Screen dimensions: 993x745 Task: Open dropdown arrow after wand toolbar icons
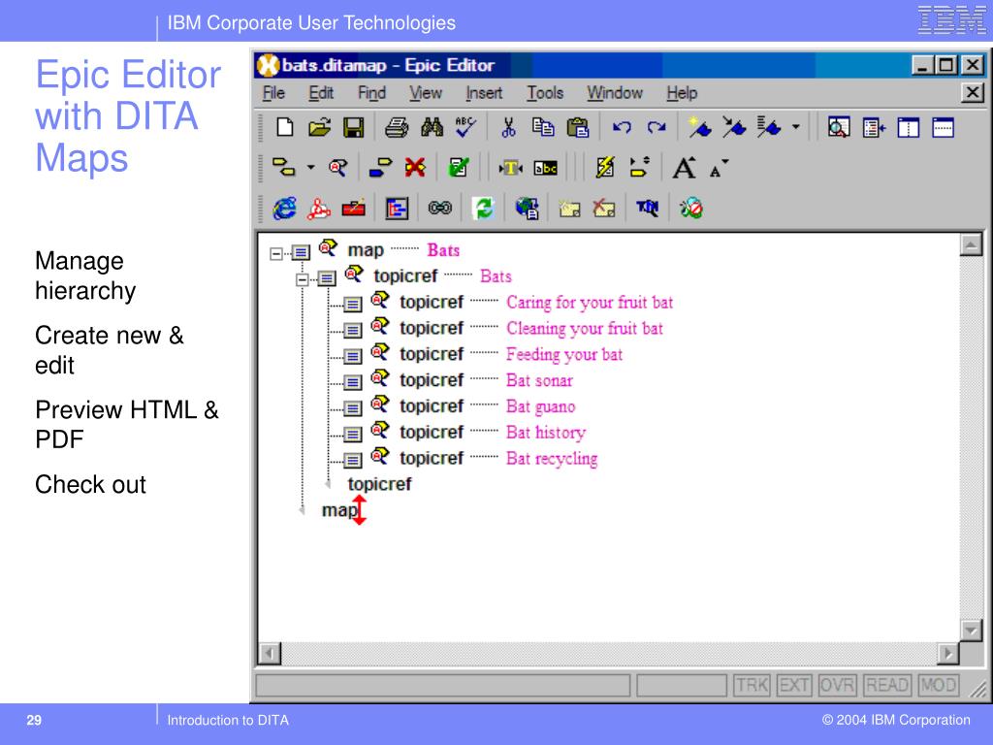pos(796,127)
